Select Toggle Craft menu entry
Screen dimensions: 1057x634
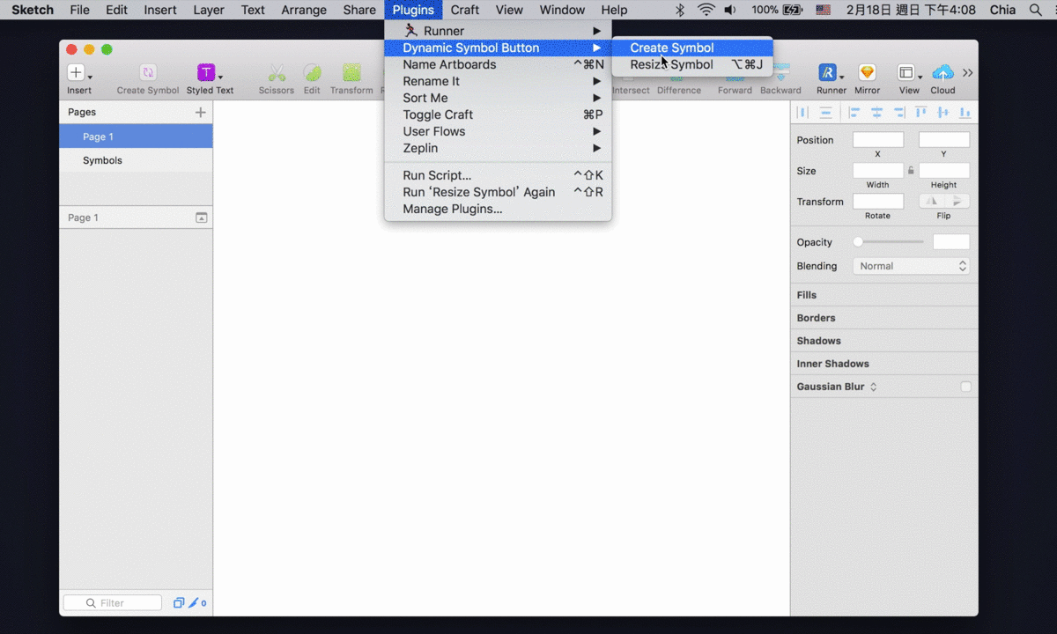point(498,114)
